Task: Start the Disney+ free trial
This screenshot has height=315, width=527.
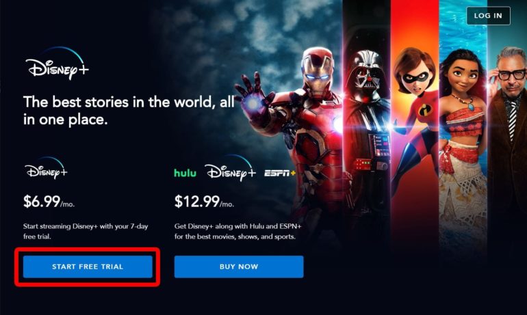Action: (88, 266)
